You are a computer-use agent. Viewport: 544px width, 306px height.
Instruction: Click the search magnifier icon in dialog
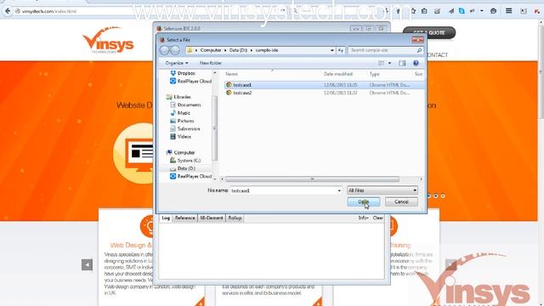point(419,50)
